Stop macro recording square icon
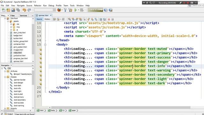This screenshot has height=115, width=204. point(113,19)
